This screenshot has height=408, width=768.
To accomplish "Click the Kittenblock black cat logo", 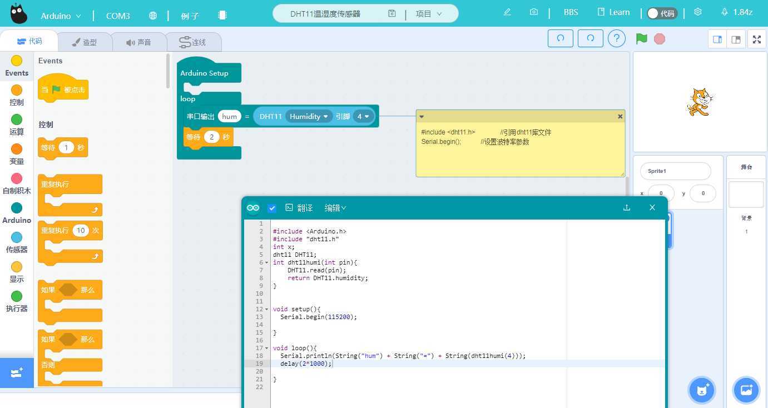I will point(19,14).
